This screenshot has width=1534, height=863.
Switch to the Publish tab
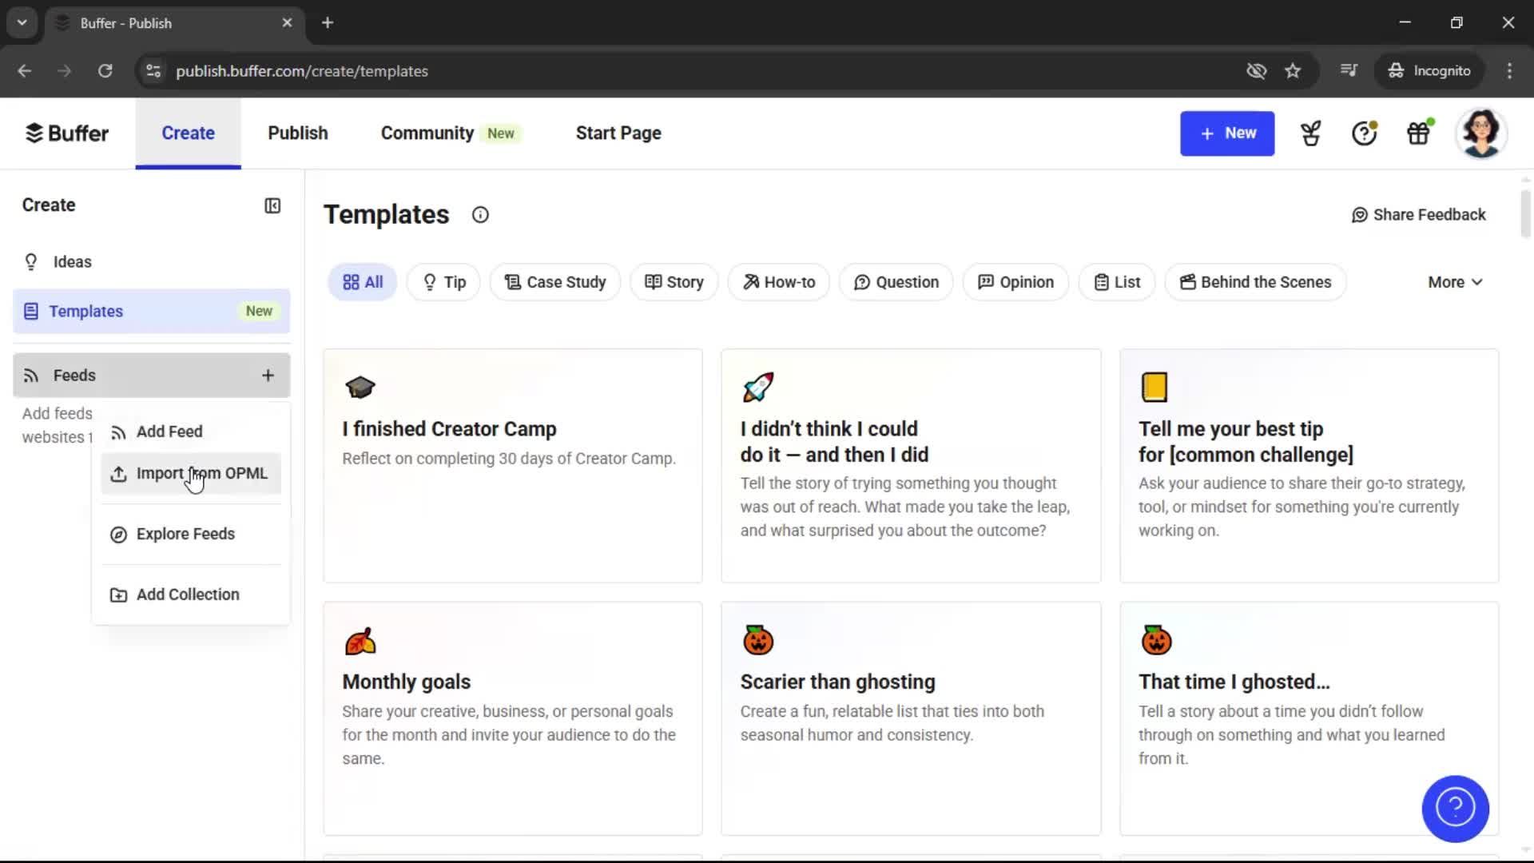point(297,133)
